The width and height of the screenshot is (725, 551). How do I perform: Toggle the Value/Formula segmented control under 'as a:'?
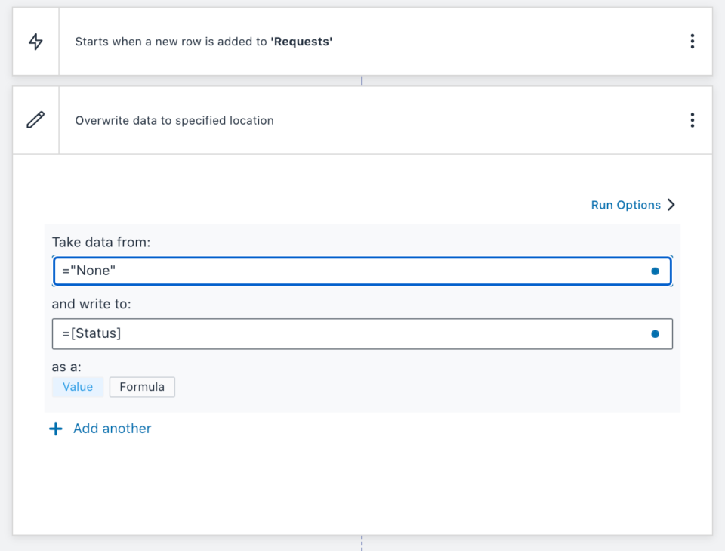pyautogui.click(x=110, y=386)
